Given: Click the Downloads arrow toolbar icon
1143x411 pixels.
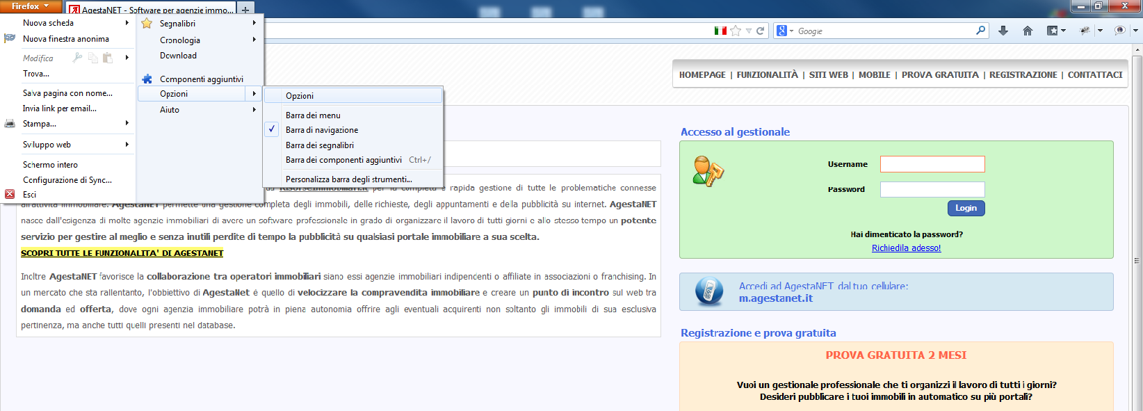Looking at the screenshot, I should pos(1003,31).
